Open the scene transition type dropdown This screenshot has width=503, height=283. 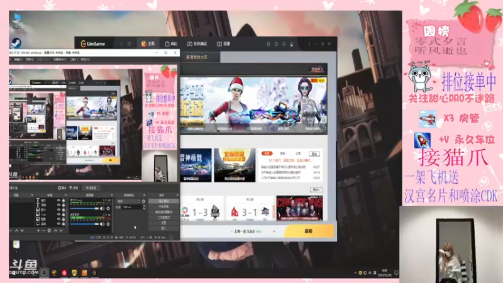pyautogui.click(x=128, y=201)
